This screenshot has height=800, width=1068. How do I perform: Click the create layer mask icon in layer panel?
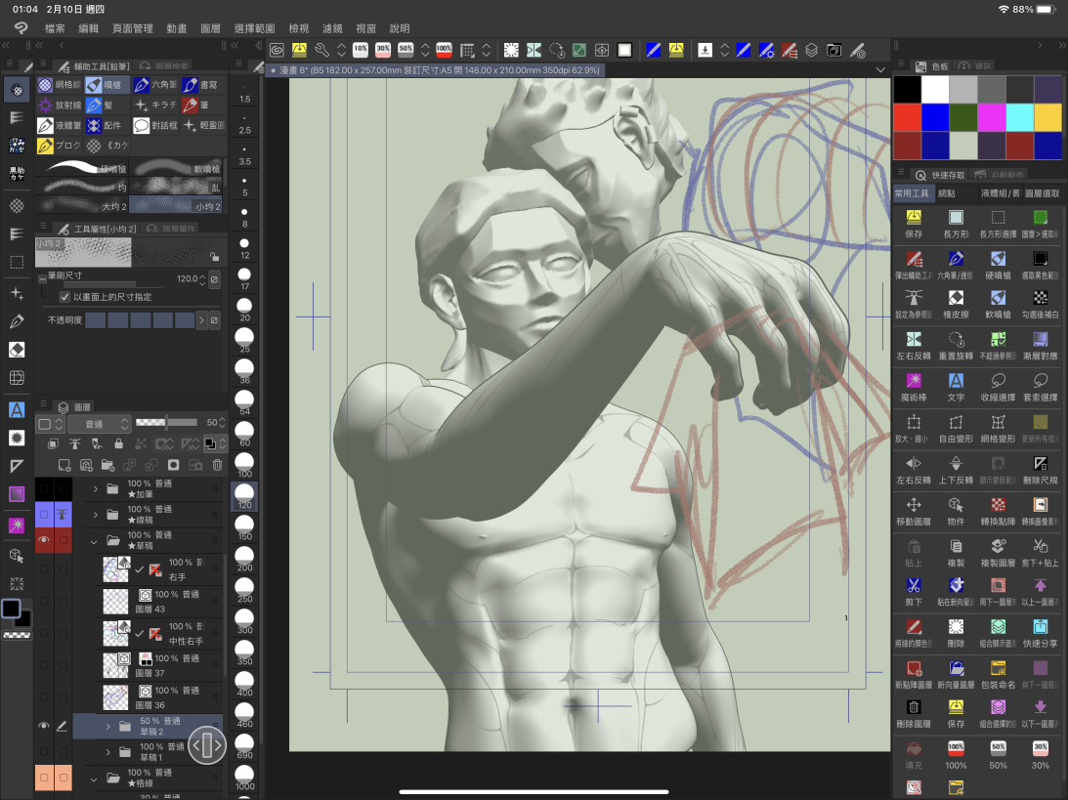tap(174, 465)
